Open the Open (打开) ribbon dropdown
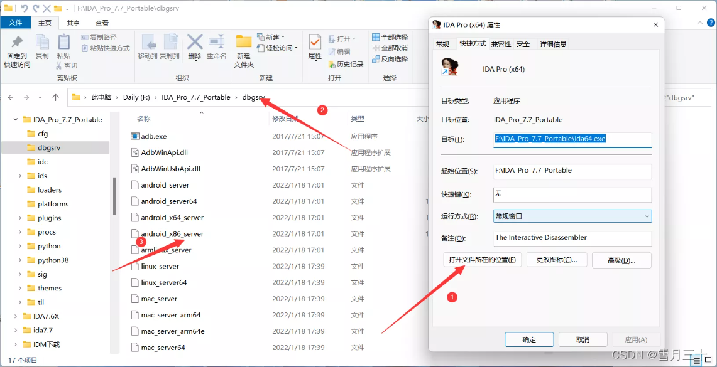717x367 pixels. click(x=342, y=39)
